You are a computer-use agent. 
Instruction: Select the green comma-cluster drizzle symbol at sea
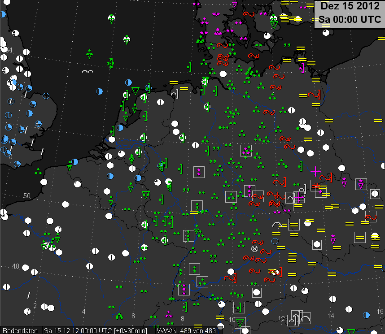[x=110, y=63]
